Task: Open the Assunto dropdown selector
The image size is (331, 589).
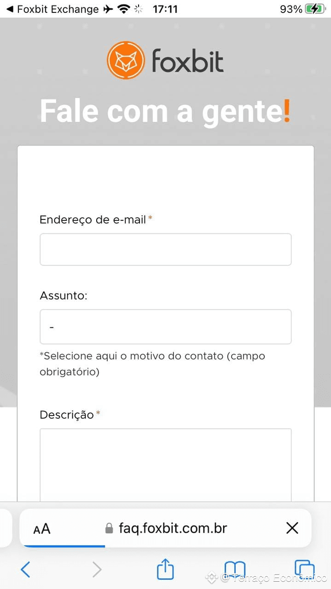Action: tap(166, 327)
